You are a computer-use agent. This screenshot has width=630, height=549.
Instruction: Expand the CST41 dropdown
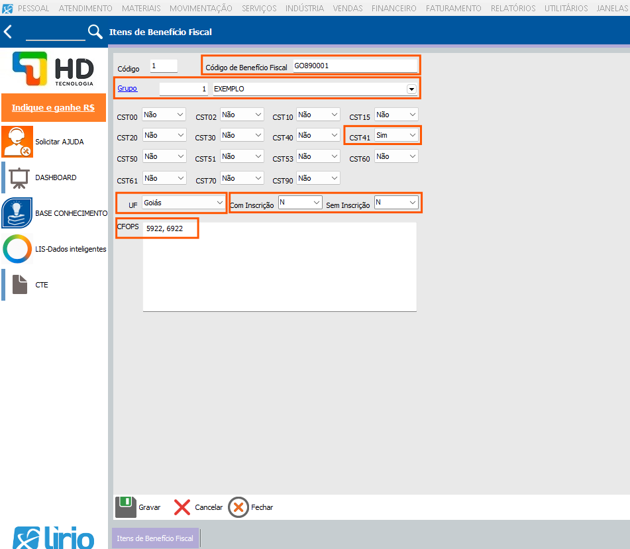pyautogui.click(x=412, y=135)
